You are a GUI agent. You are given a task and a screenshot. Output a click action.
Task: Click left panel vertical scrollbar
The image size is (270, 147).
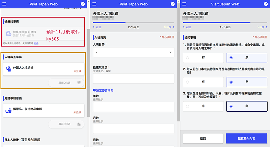coord(88,73)
